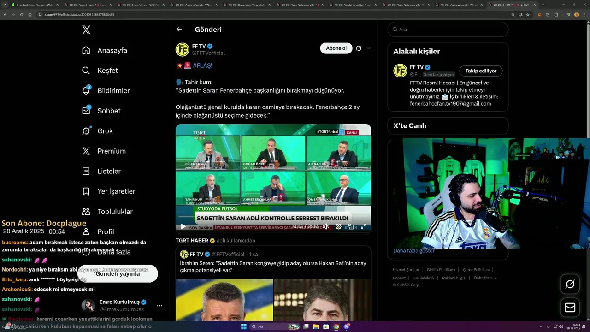Viewport: 590px width, 332px height.
Task: Click the browser back arrow
Action: pos(5,15)
